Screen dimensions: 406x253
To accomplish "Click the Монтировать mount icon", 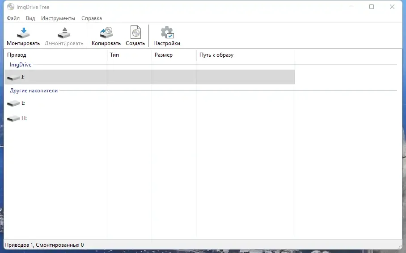I will pyautogui.click(x=23, y=33).
